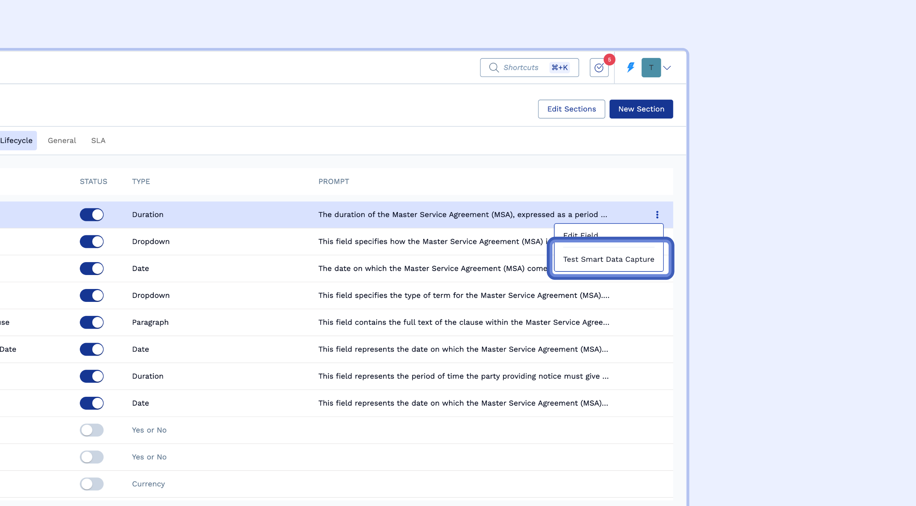Click the search magnifier icon in Shortcuts
The width and height of the screenshot is (916, 506).
(494, 68)
